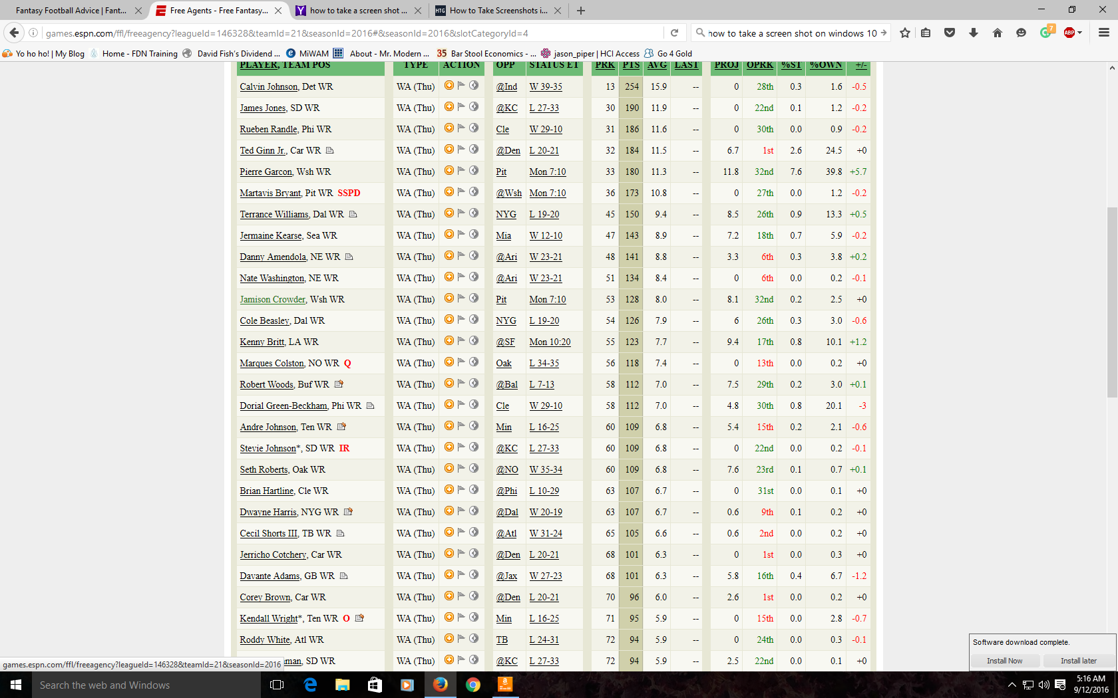Open the recent news icon beside Dwayne Harris
This screenshot has height=698, width=1118.
pyautogui.click(x=348, y=511)
